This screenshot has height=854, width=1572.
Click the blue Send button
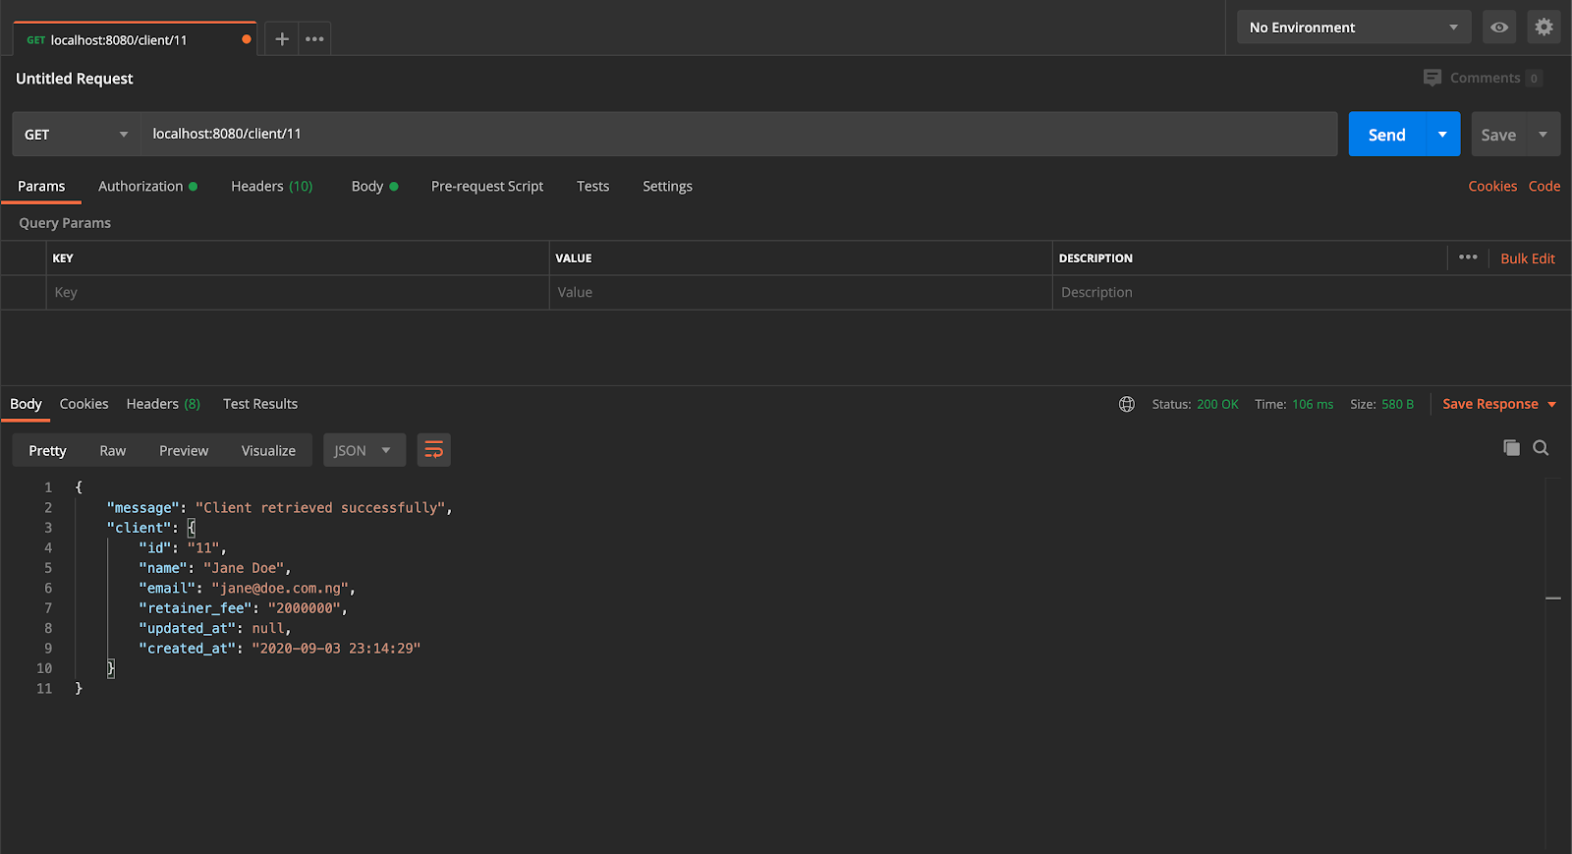point(1386,135)
